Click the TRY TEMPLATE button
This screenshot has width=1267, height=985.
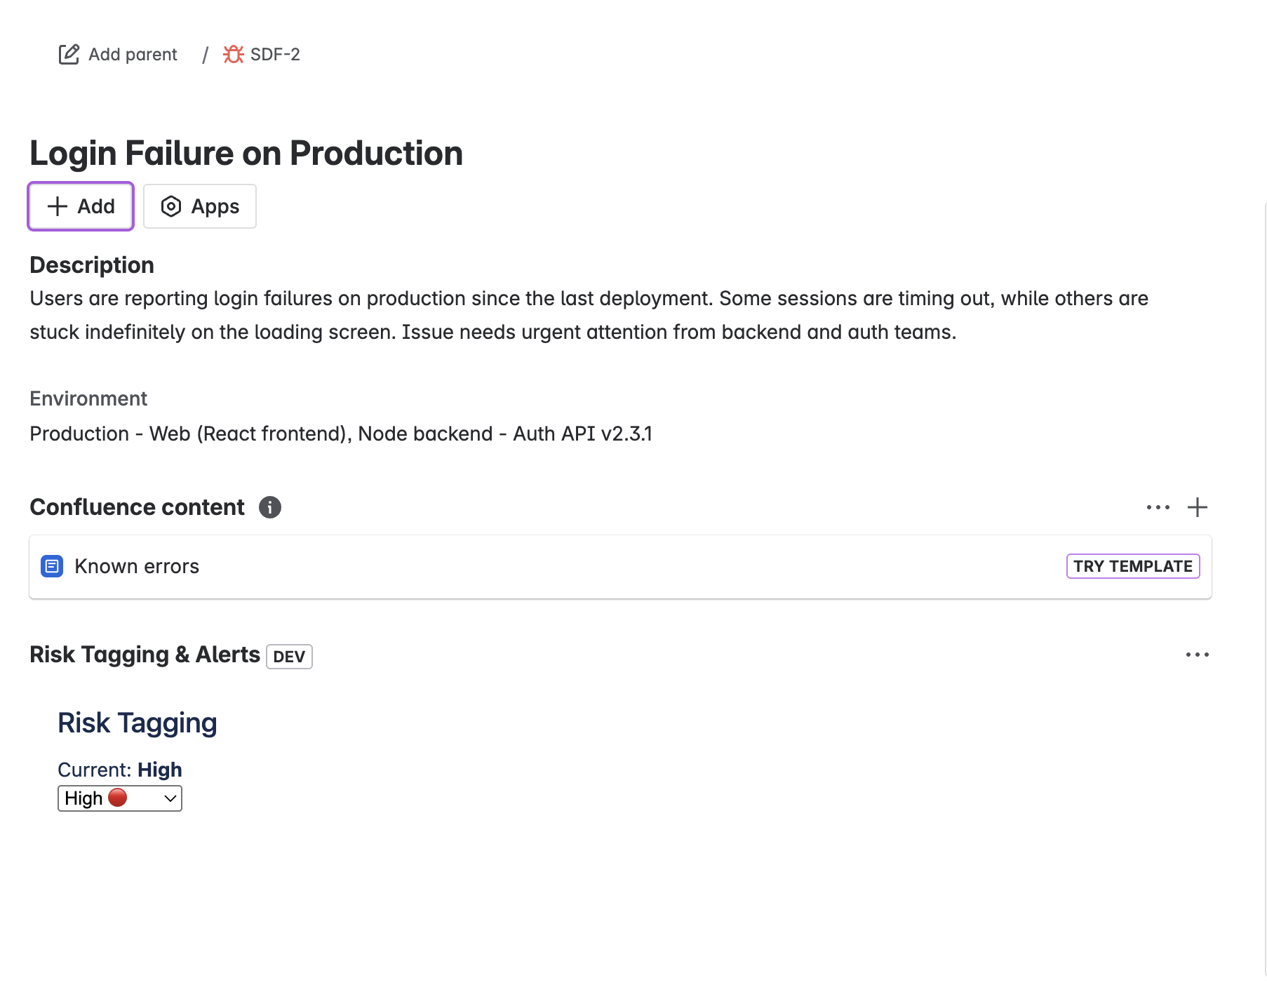[x=1132, y=566]
